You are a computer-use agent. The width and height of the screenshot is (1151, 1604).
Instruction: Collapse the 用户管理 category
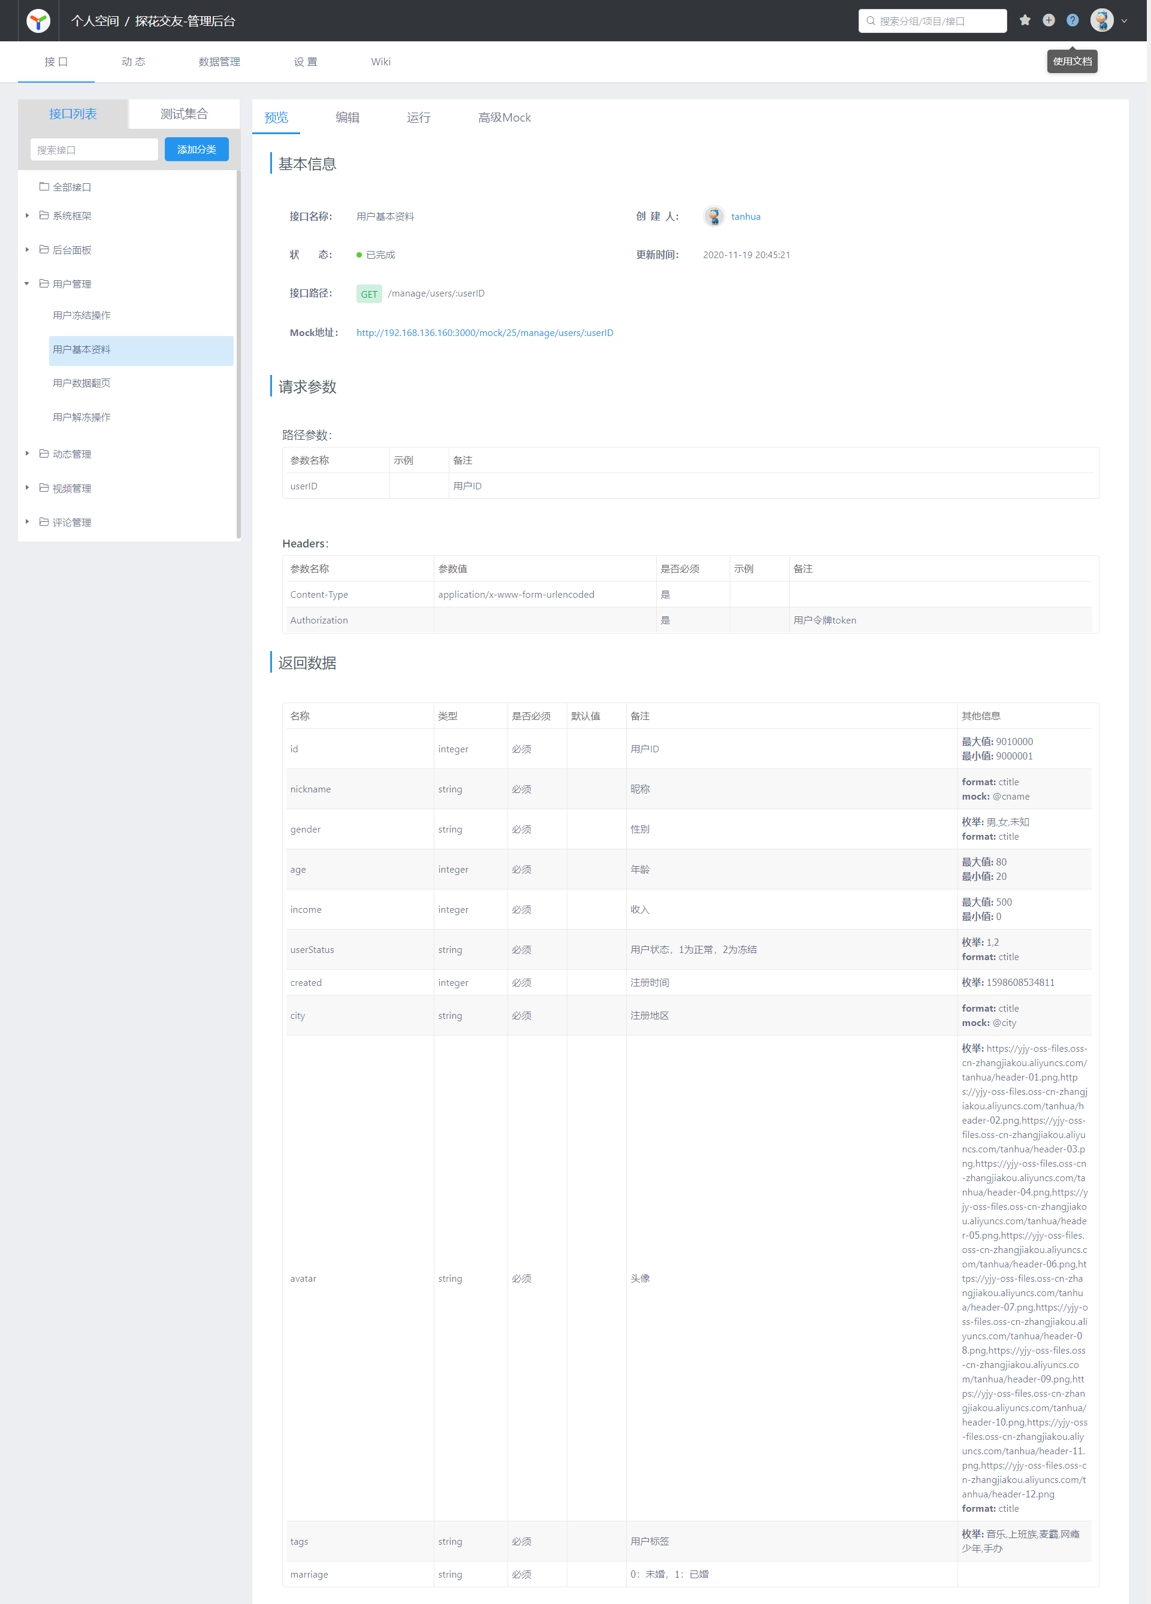click(27, 283)
